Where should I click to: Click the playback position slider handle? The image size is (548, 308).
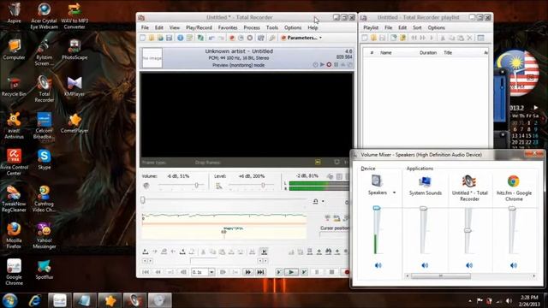coord(143,199)
